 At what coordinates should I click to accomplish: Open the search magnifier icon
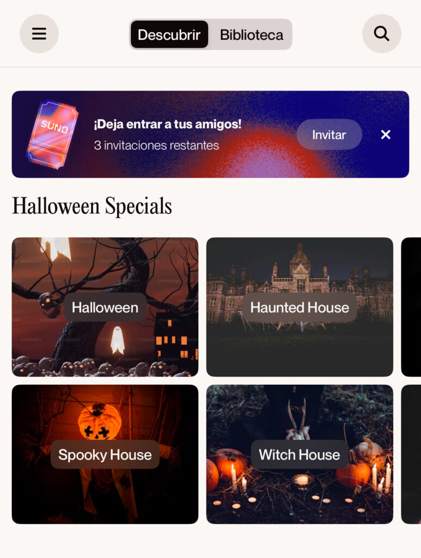coord(382,34)
